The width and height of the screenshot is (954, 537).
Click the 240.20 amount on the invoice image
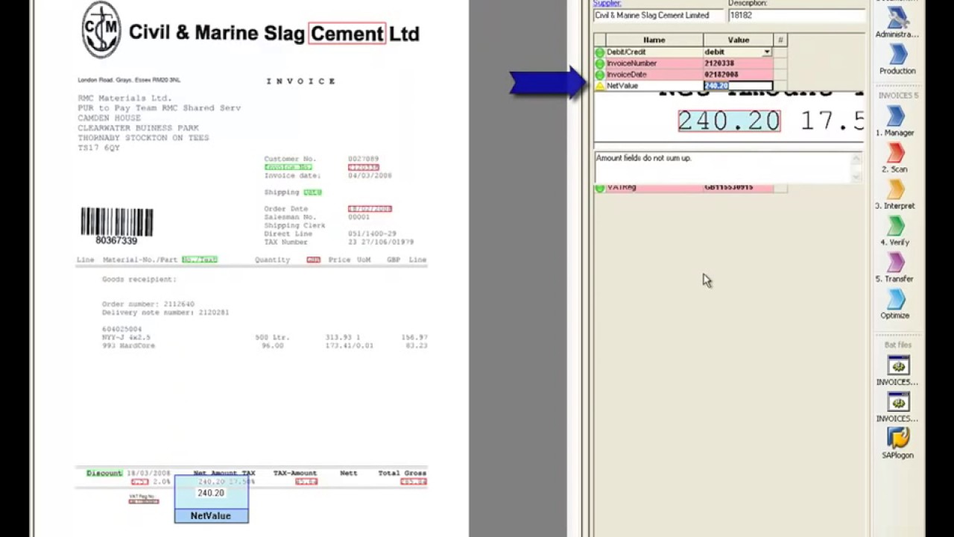(x=211, y=493)
